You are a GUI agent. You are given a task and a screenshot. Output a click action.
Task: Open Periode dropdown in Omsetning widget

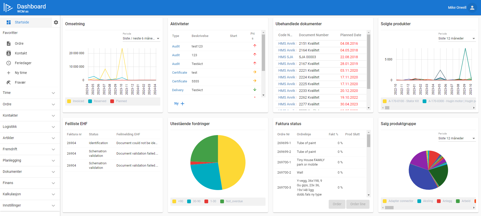click(141, 38)
